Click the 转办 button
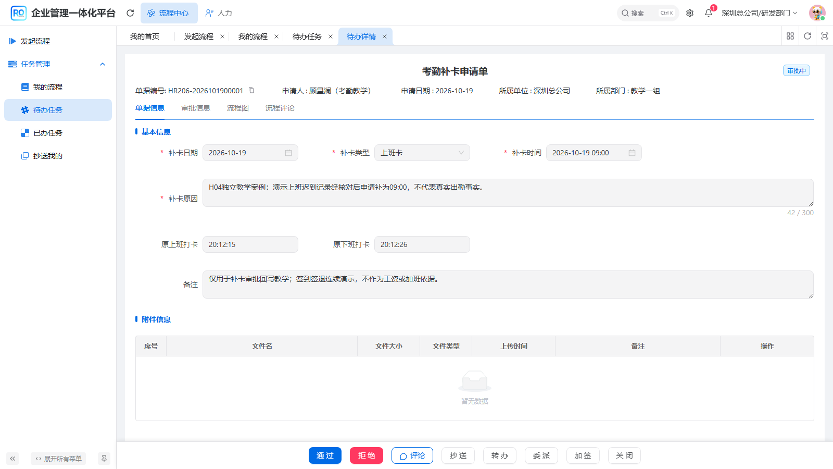The width and height of the screenshot is (833, 469). coord(500,455)
